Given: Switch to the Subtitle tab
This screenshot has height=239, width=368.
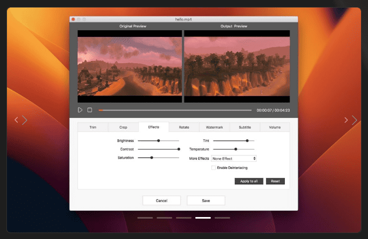Looking at the screenshot, I should pyautogui.click(x=245, y=127).
